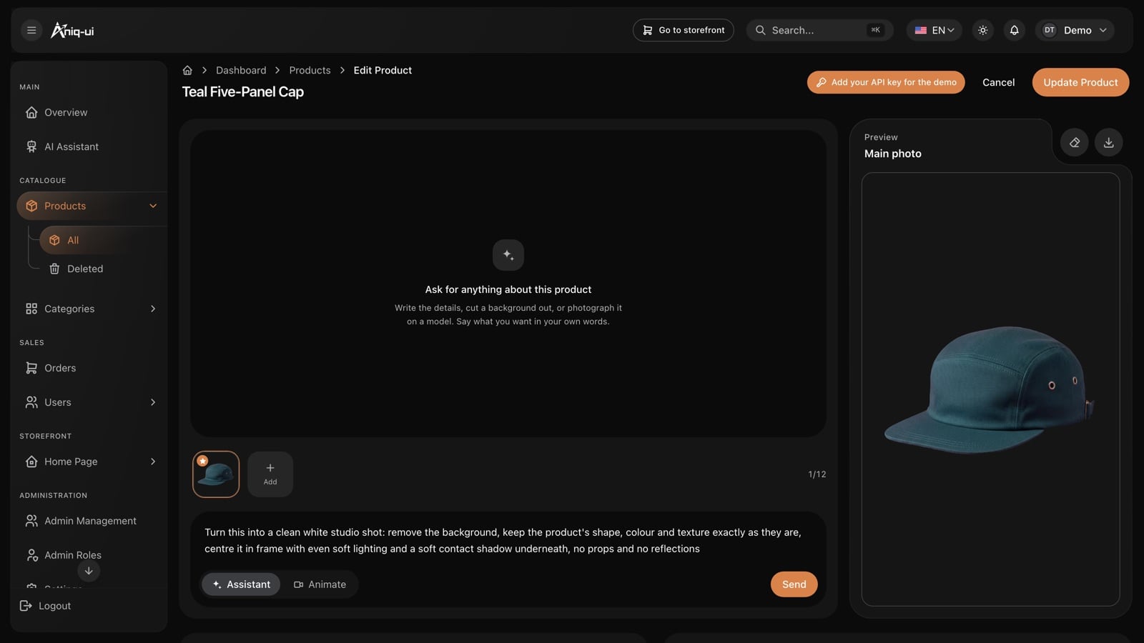Open Products breadcrumb link
This screenshot has width=1144, height=643.
[x=310, y=70]
